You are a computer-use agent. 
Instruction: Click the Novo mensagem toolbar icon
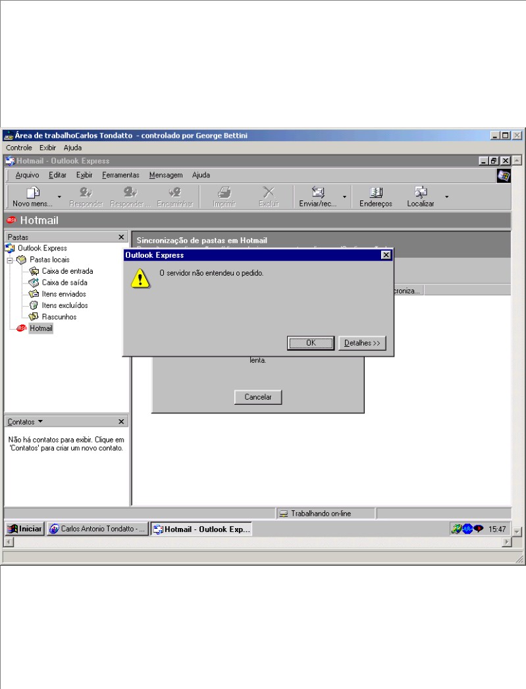point(32,196)
